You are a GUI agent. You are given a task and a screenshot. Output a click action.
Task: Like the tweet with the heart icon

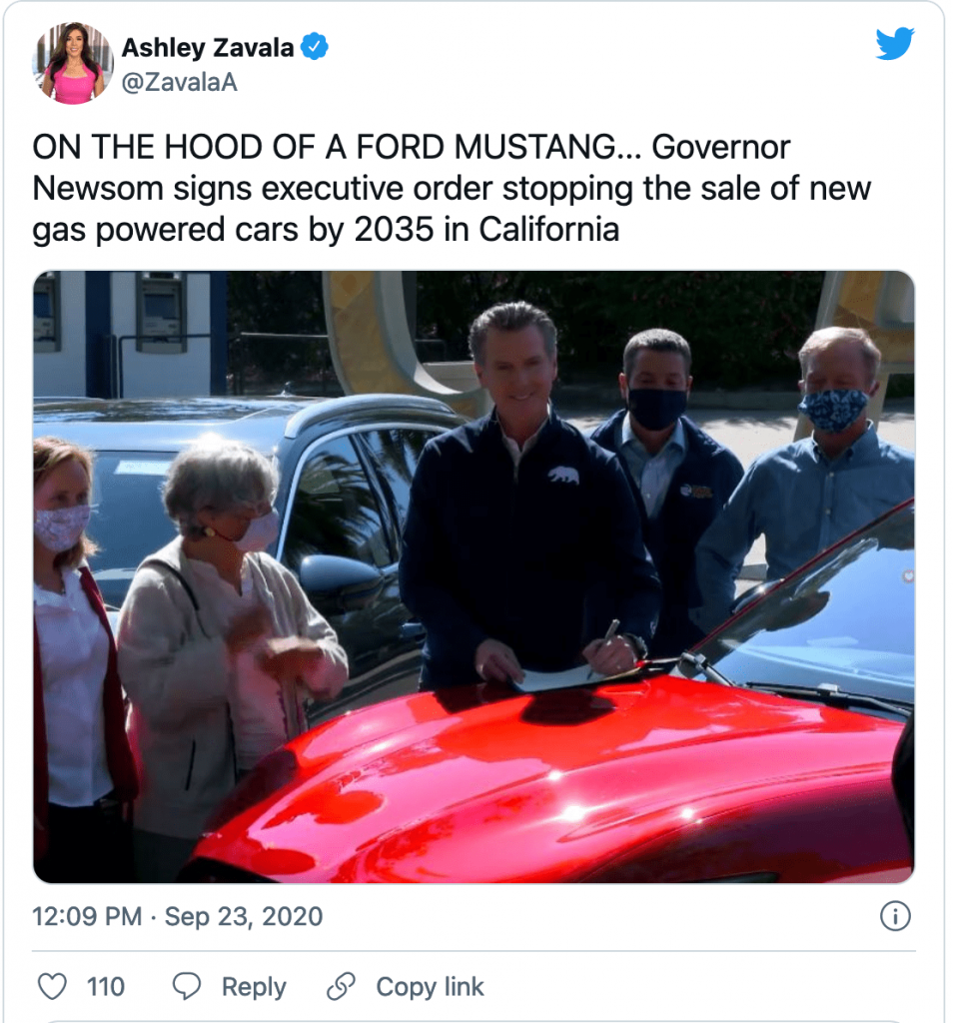tap(51, 987)
